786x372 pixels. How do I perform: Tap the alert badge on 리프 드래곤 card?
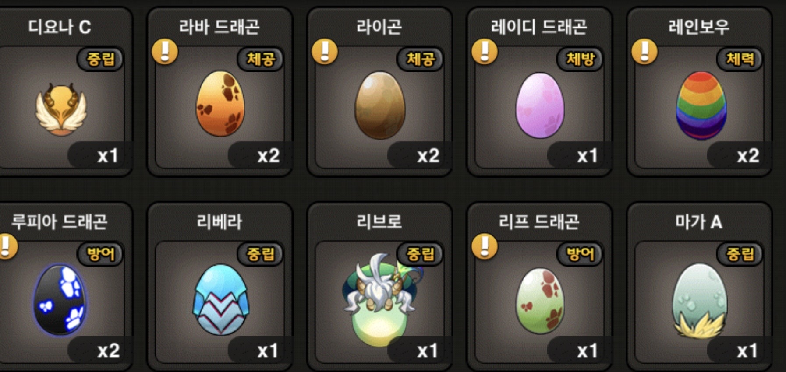click(485, 246)
